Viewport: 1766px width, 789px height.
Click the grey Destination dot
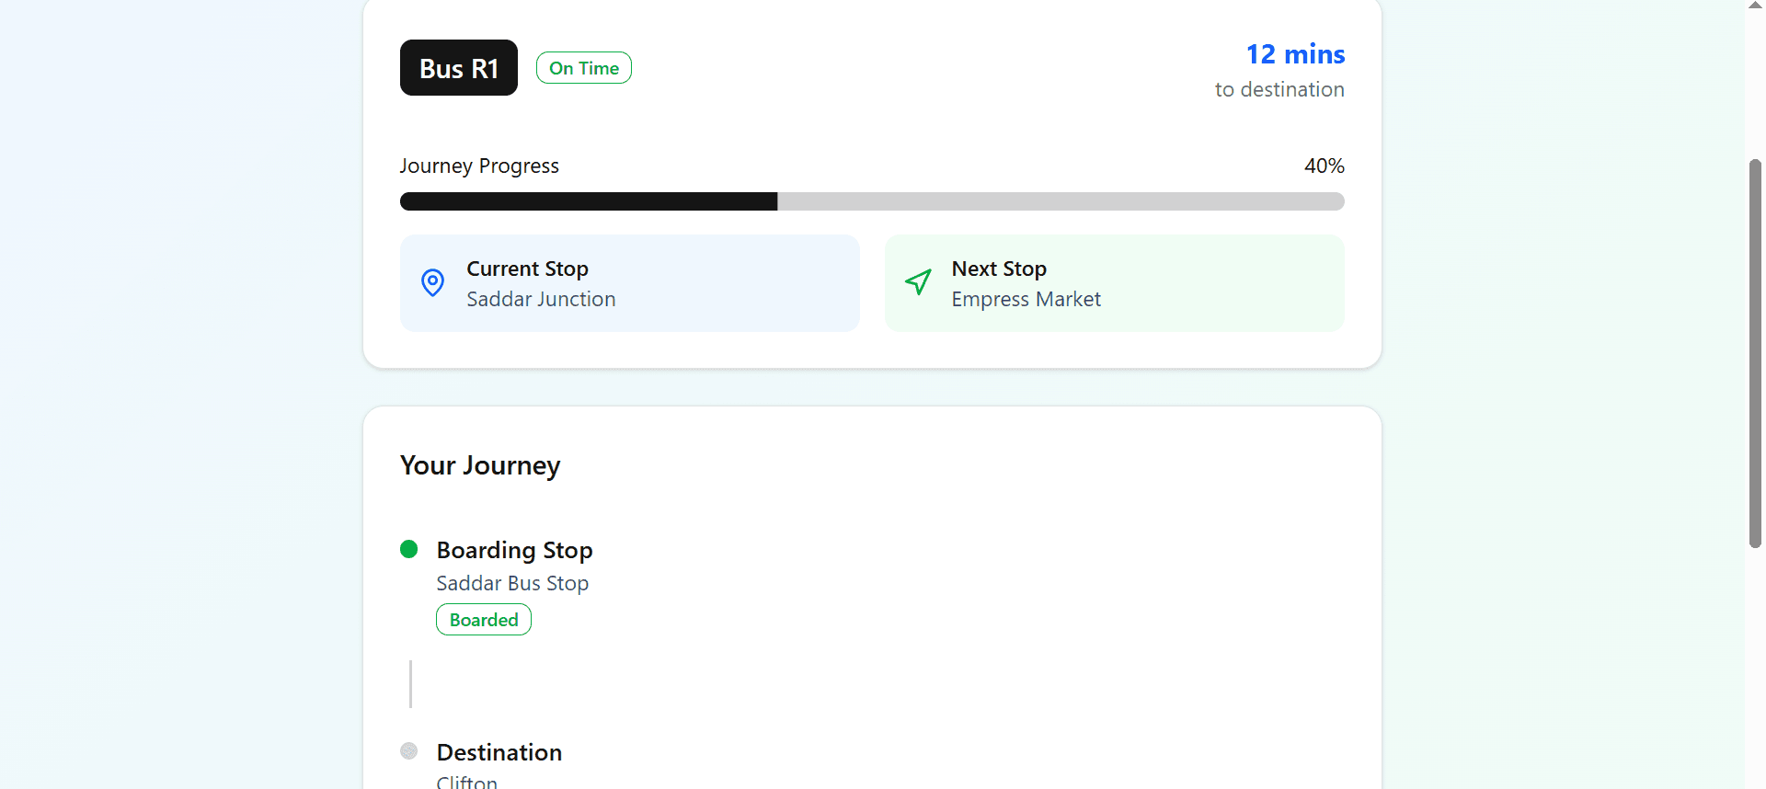(x=409, y=751)
